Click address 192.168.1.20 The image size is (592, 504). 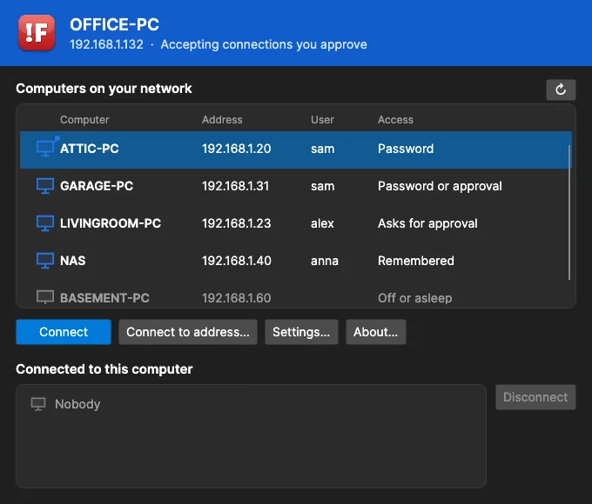(236, 149)
